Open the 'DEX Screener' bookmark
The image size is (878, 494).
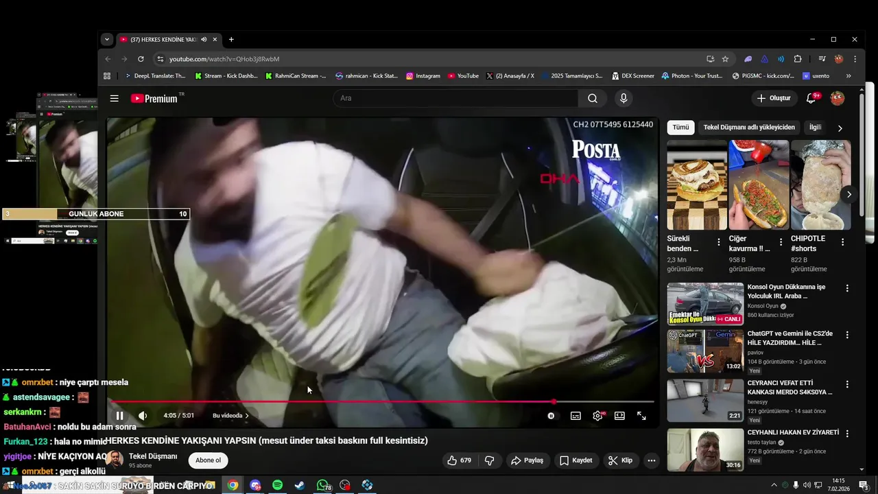(632, 76)
